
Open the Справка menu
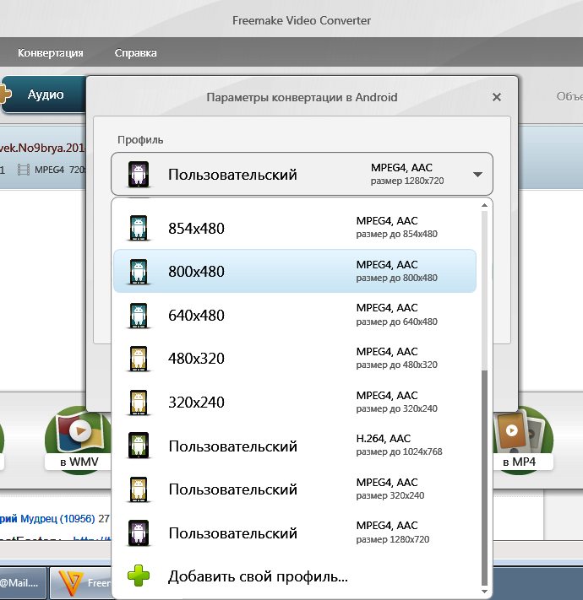click(135, 53)
